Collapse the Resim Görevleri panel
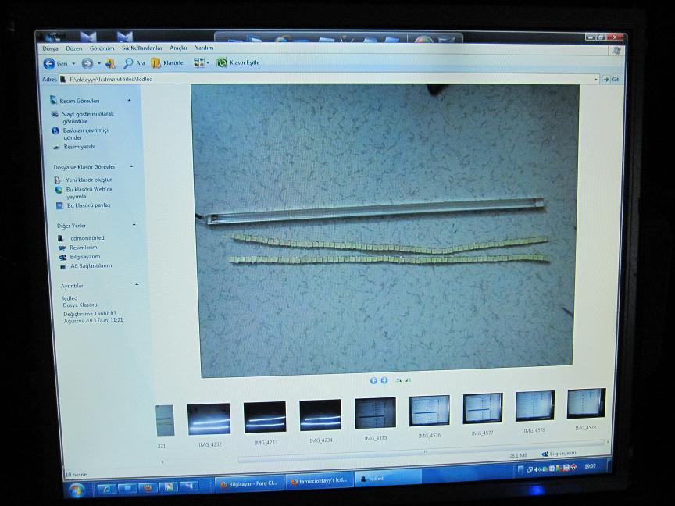The height and width of the screenshot is (506, 675). (129, 100)
